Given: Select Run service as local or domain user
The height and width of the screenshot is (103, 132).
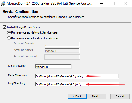Looking at the screenshot, I should tap(9, 38).
